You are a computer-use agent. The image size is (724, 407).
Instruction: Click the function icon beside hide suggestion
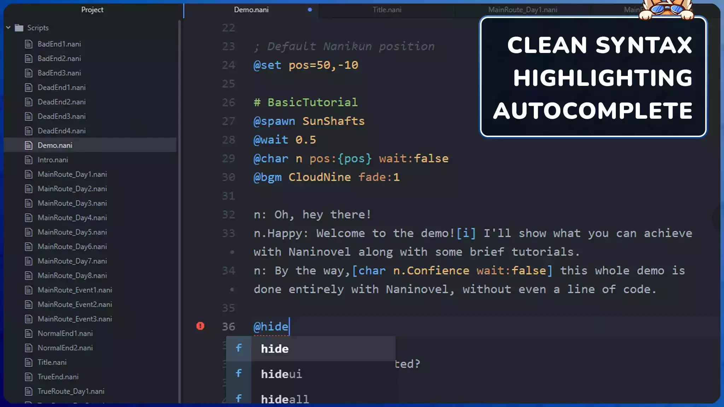point(239,348)
